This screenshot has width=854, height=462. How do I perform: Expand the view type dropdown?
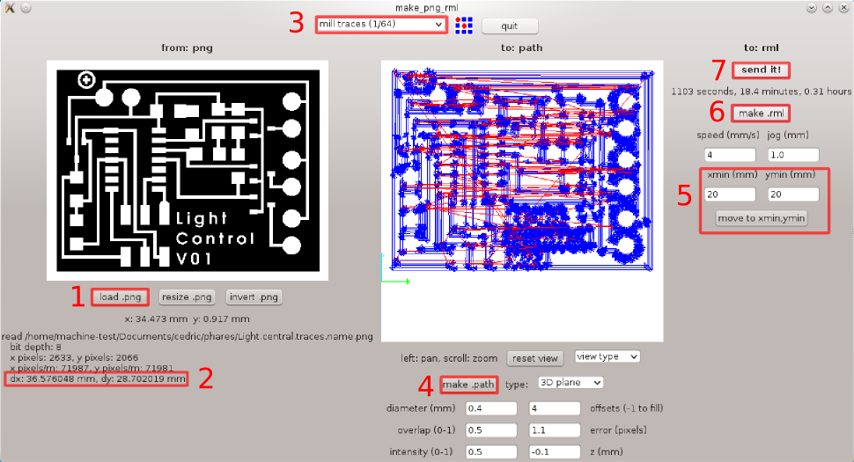click(x=607, y=356)
